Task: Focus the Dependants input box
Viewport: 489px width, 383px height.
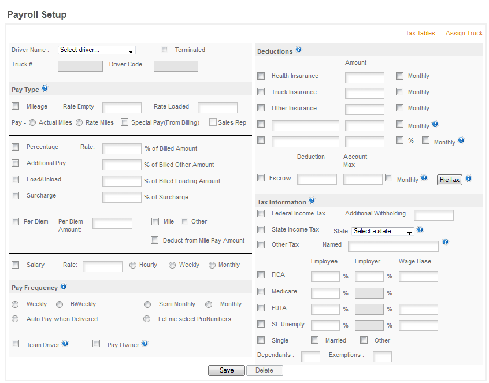Action: [310, 356]
